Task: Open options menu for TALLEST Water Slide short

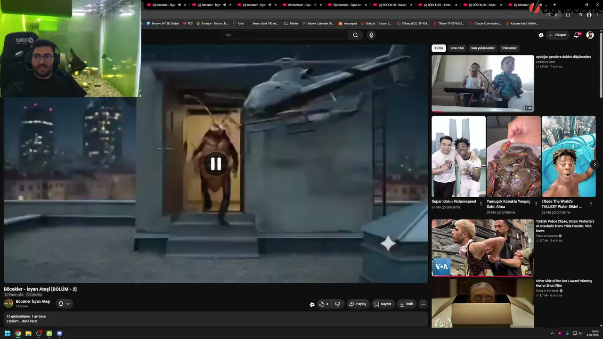Action: pyautogui.click(x=591, y=204)
